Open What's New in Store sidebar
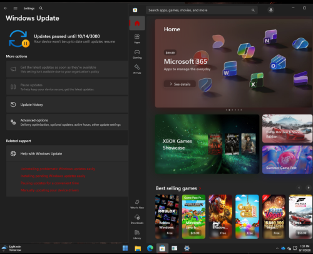313x254 pixels. point(137,204)
